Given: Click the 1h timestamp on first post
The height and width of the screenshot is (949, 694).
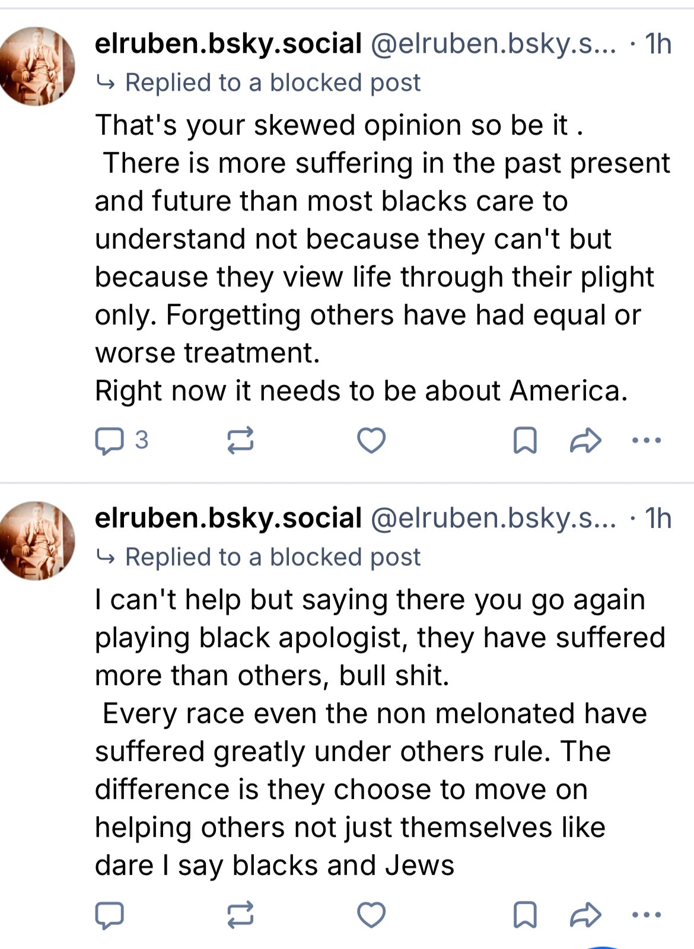Looking at the screenshot, I should tap(658, 44).
